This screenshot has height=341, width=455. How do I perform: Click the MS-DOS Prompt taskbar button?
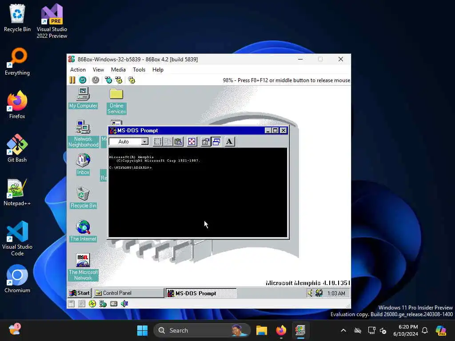pos(201,293)
